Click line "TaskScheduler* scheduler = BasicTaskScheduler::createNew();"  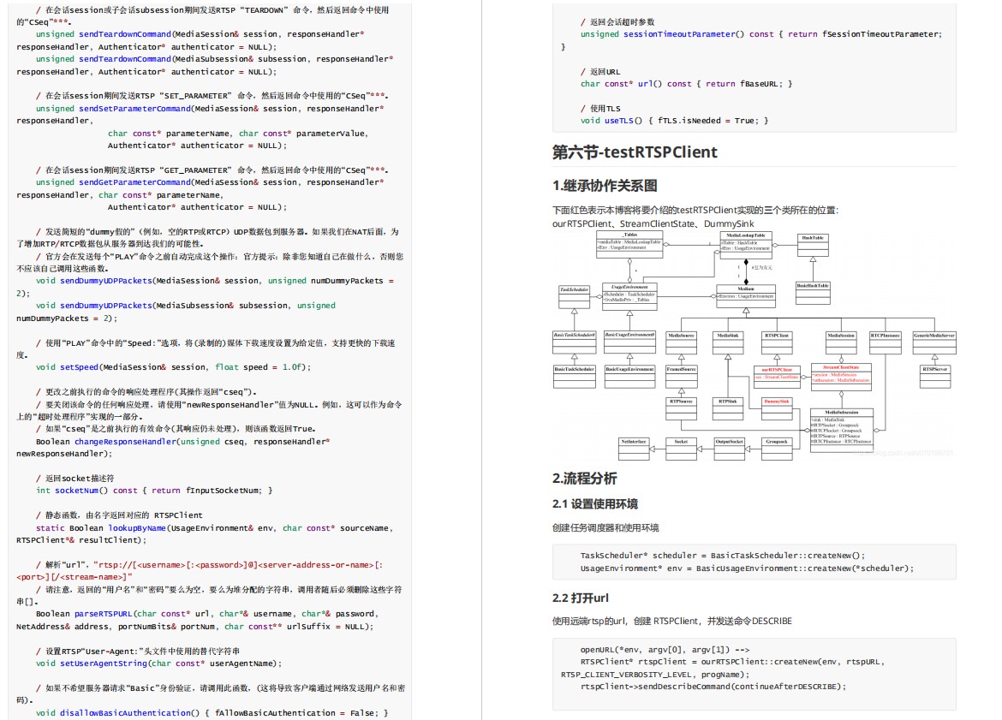(x=723, y=556)
